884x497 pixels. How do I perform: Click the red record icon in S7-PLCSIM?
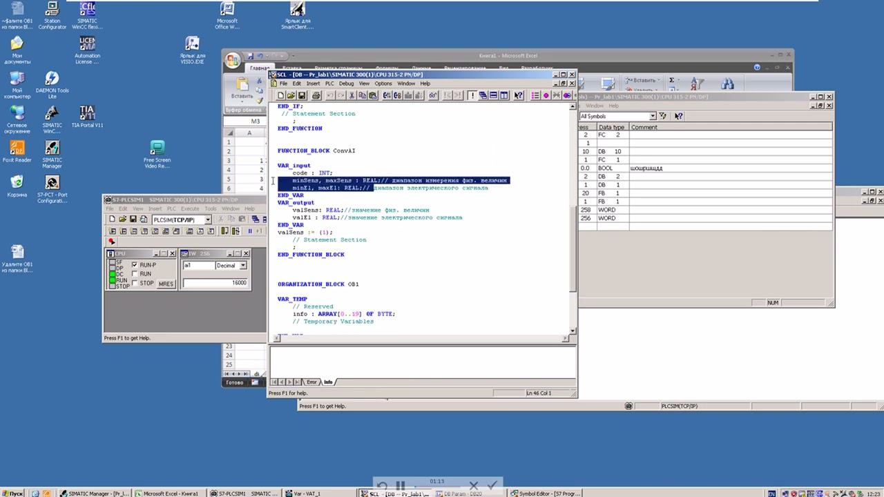click(112, 242)
